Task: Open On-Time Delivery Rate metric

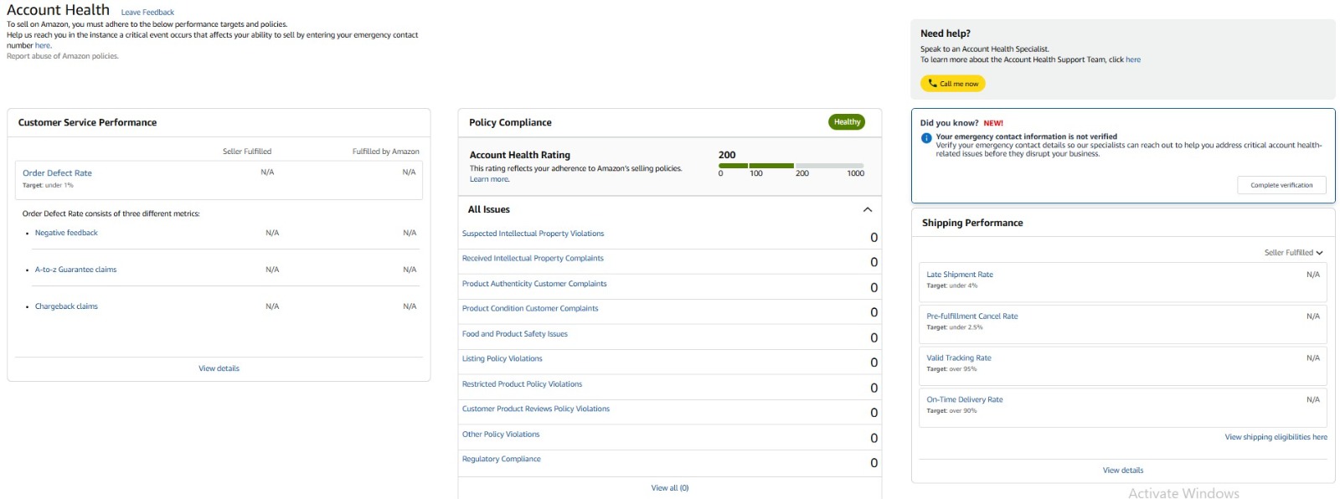Action: click(x=965, y=399)
